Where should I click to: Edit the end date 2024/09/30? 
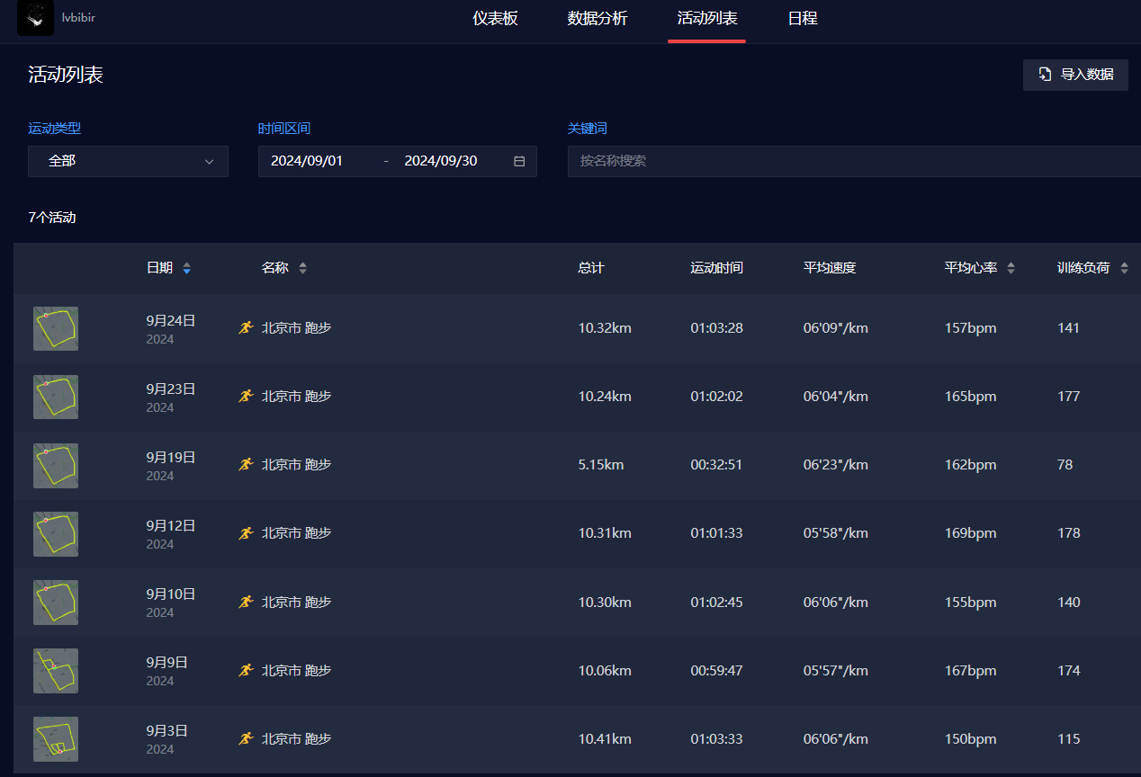point(441,161)
